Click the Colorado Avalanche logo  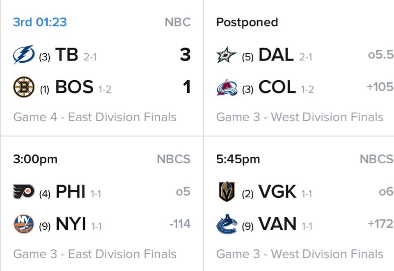pos(227,87)
